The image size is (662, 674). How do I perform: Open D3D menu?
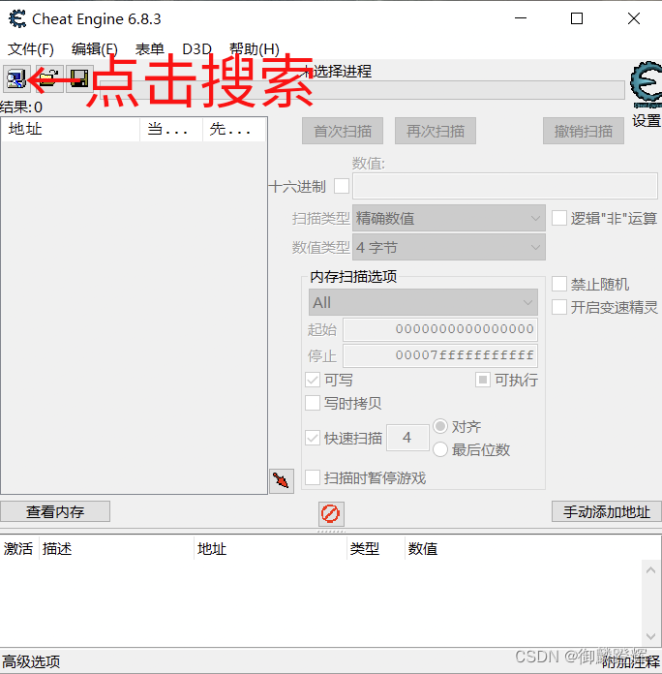[196, 49]
